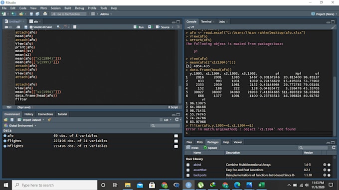
Task: Open hflights data viewer grid icon
Action: click(x=176, y=146)
